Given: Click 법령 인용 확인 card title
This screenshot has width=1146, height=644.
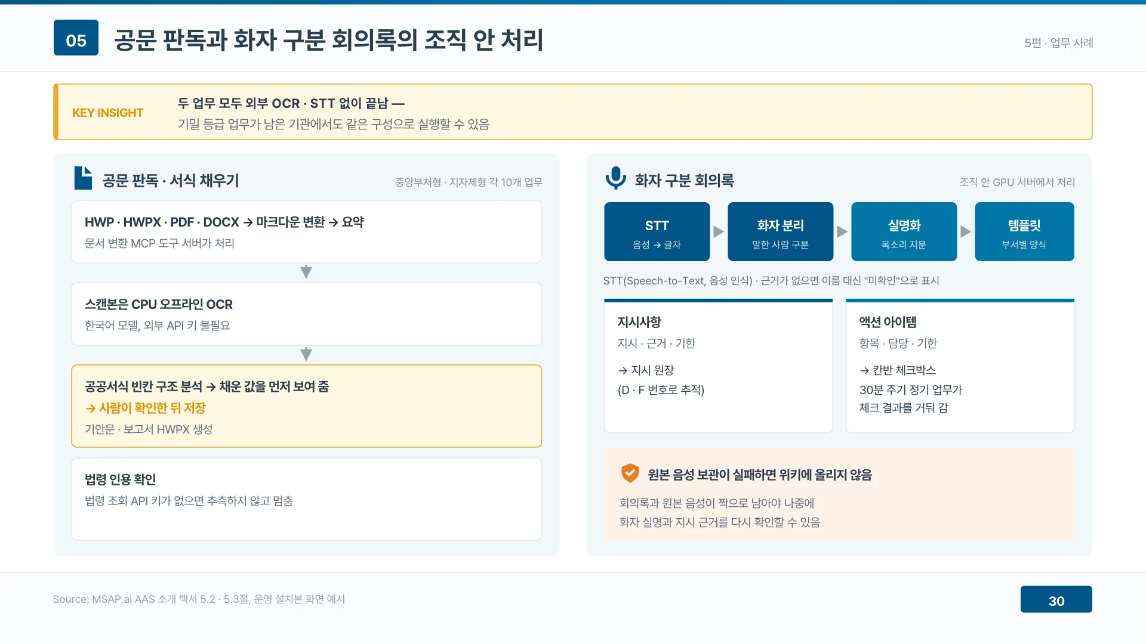Looking at the screenshot, I should [x=120, y=479].
